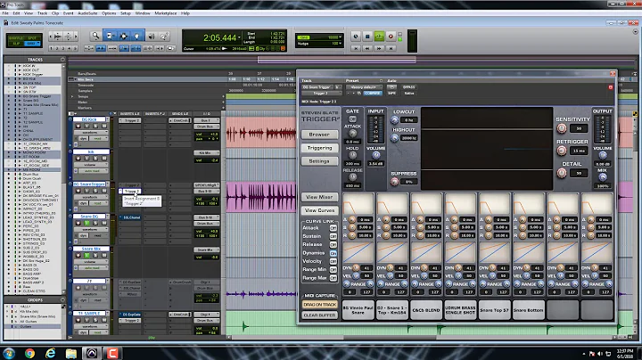Click the Sensitivity knob
The height and width of the screenshot is (360, 642).
pyautogui.click(x=562, y=128)
